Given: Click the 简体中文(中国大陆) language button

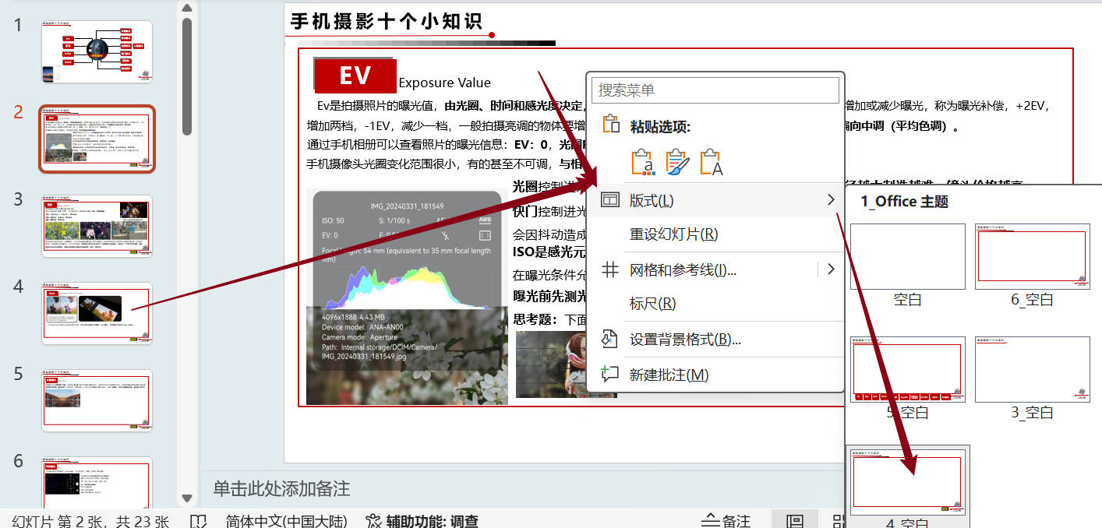Looking at the screenshot, I should [x=284, y=520].
